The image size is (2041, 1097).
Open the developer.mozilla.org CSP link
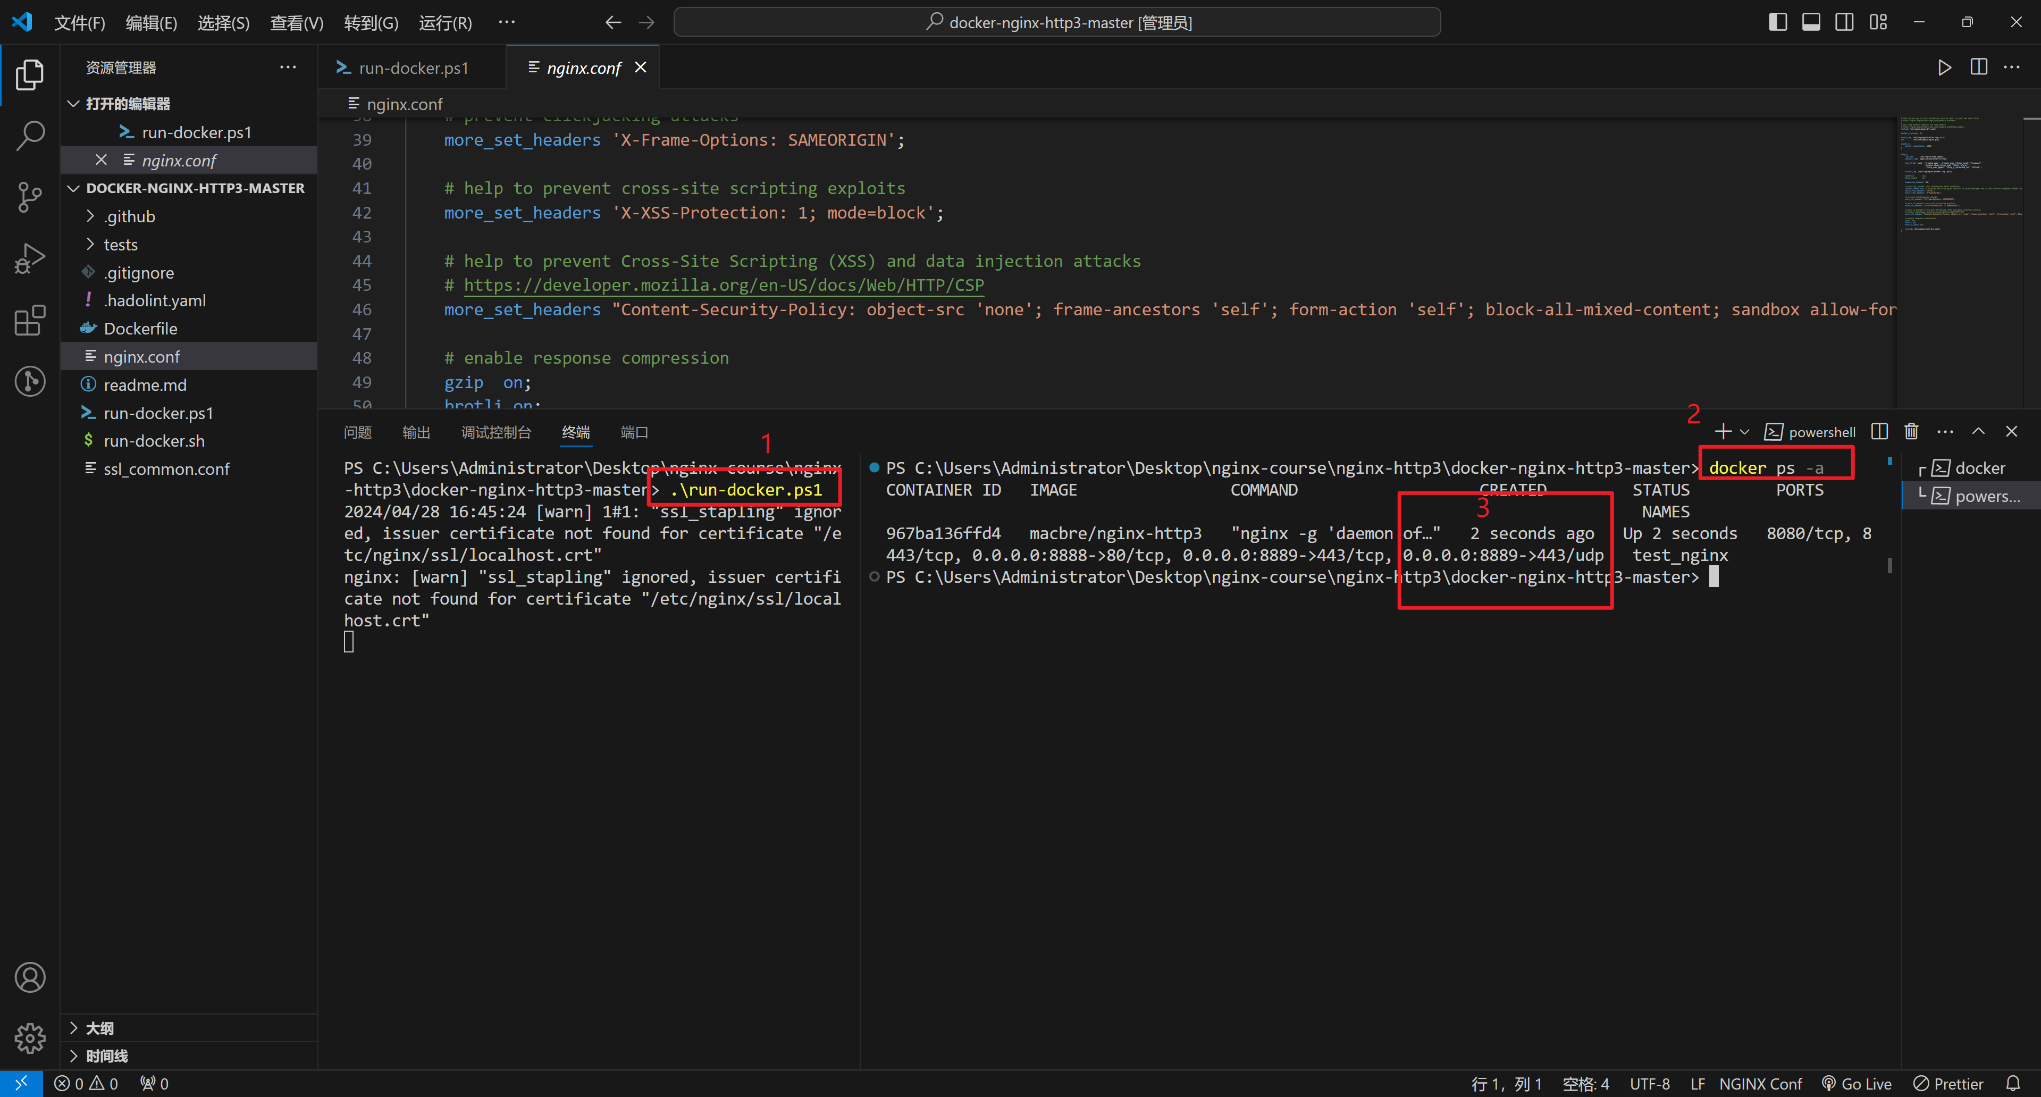click(724, 286)
